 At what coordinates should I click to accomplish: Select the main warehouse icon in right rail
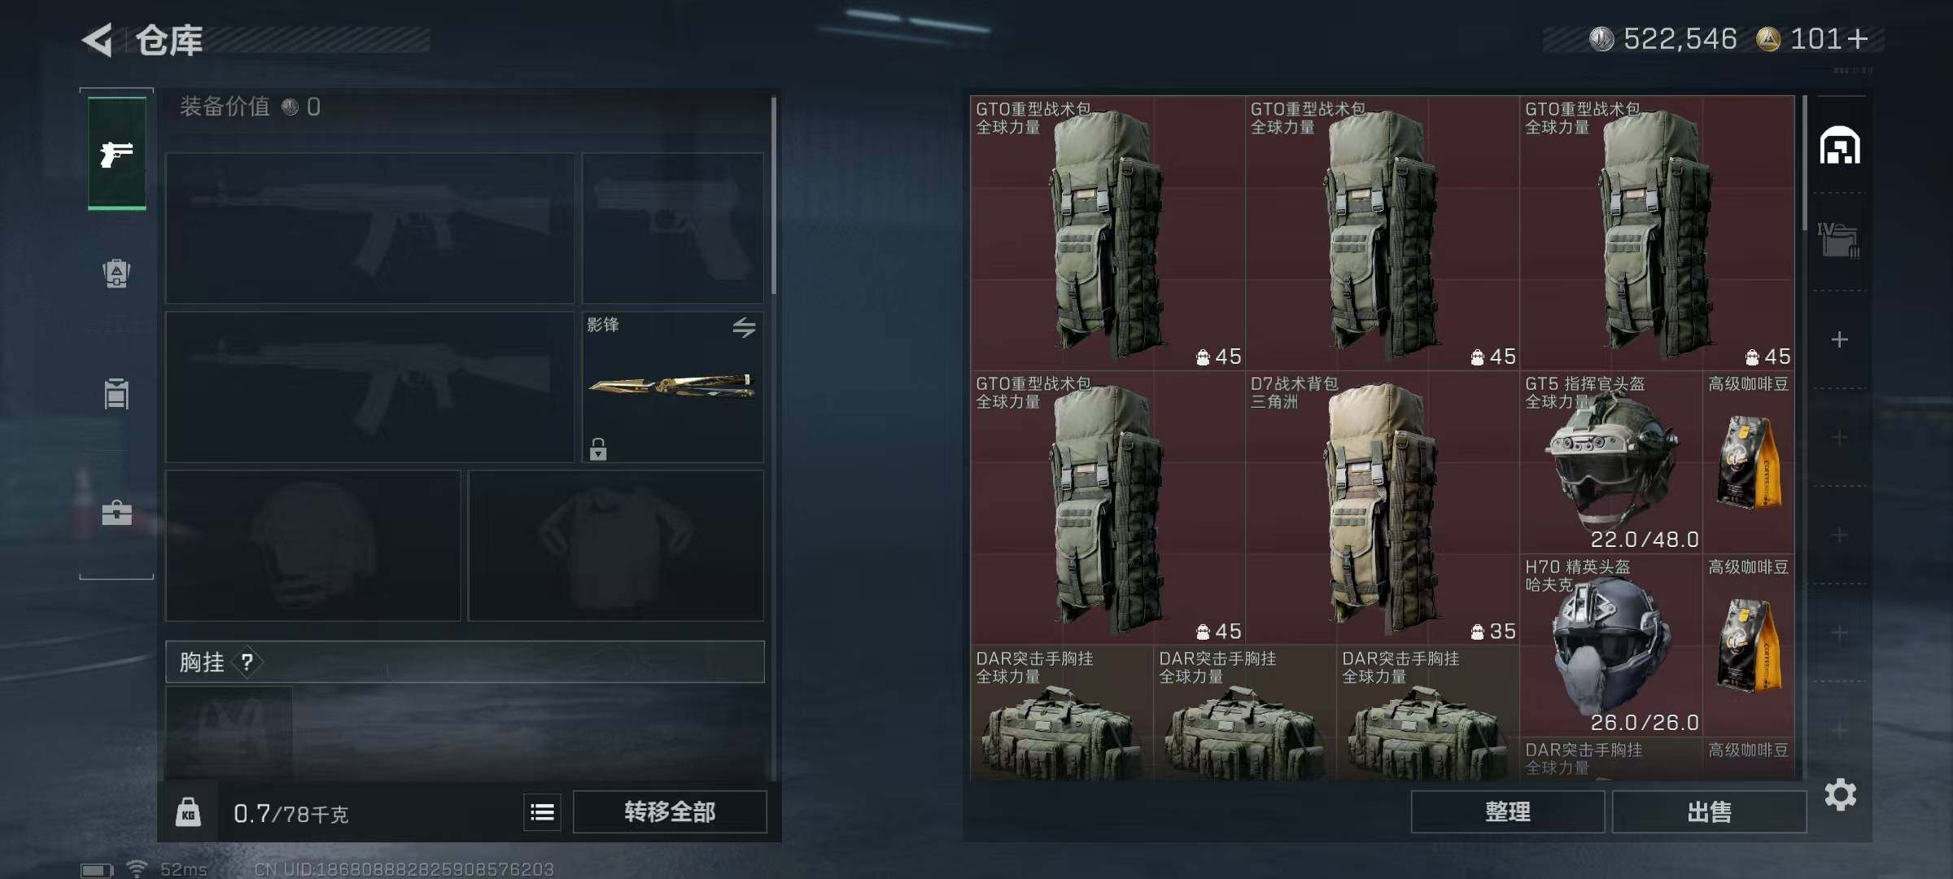pyautogui.click(x=1840, y=146)
